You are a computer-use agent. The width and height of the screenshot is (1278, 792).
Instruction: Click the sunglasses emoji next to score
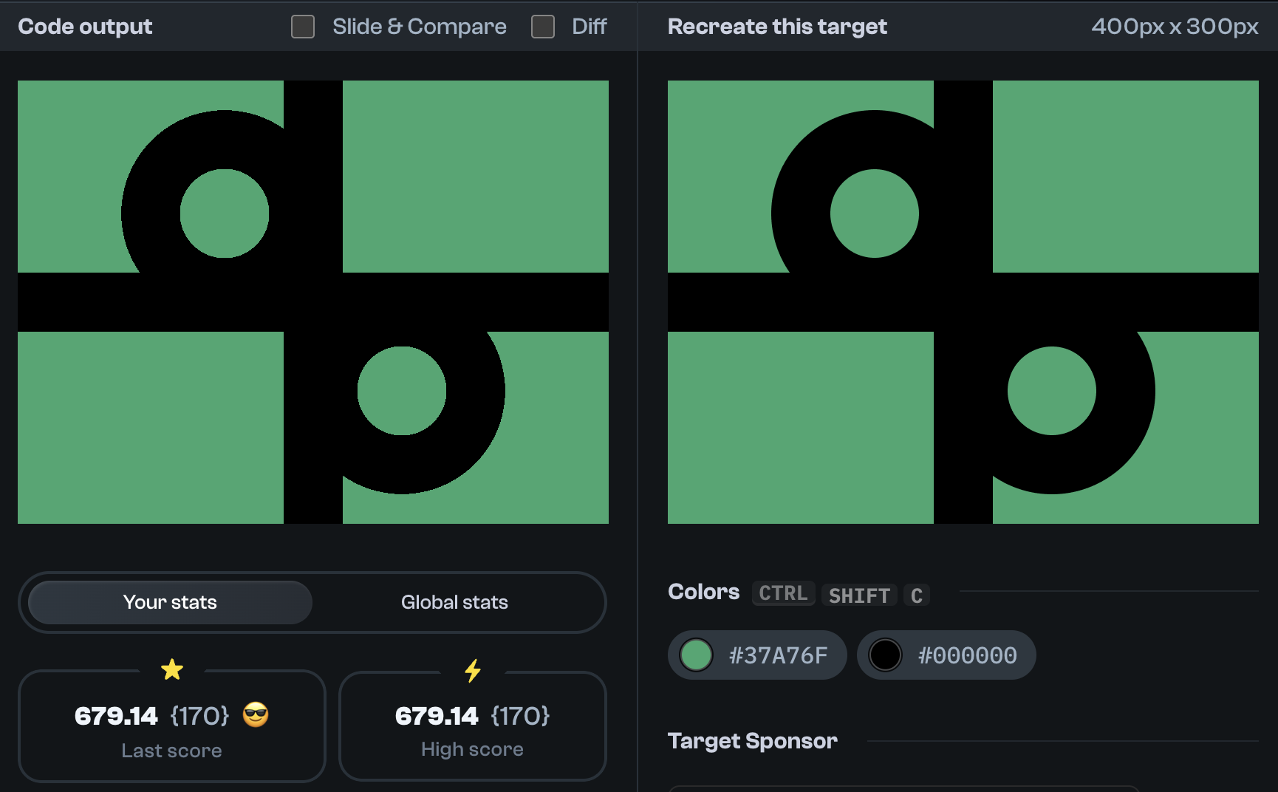[256, 715]
